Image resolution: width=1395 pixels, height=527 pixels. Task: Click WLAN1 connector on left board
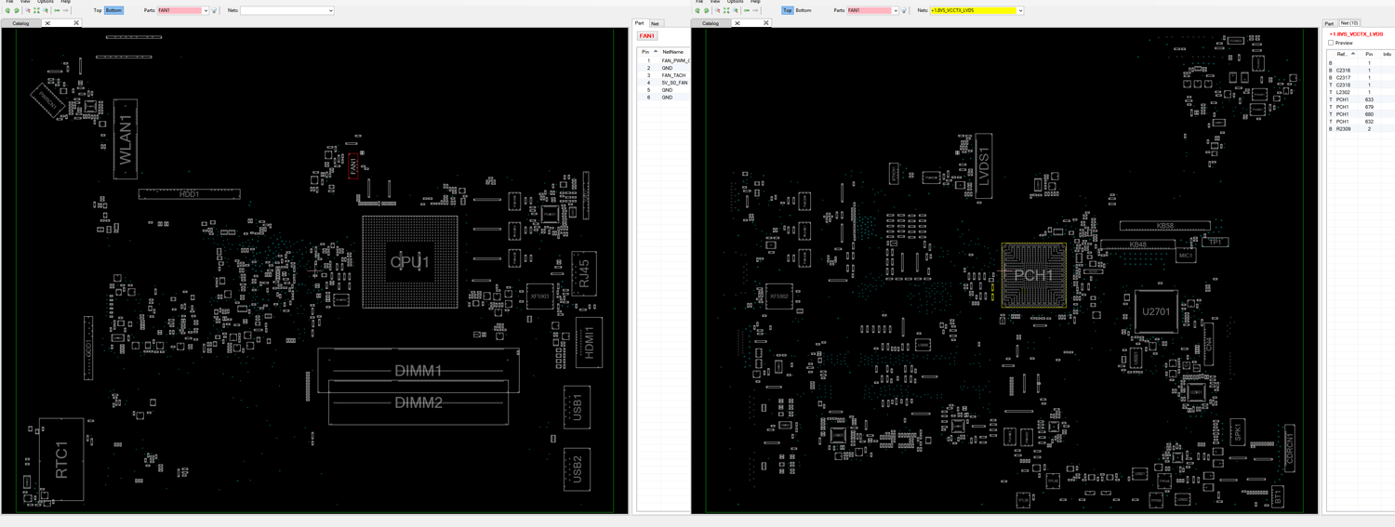tap(126, 139)
